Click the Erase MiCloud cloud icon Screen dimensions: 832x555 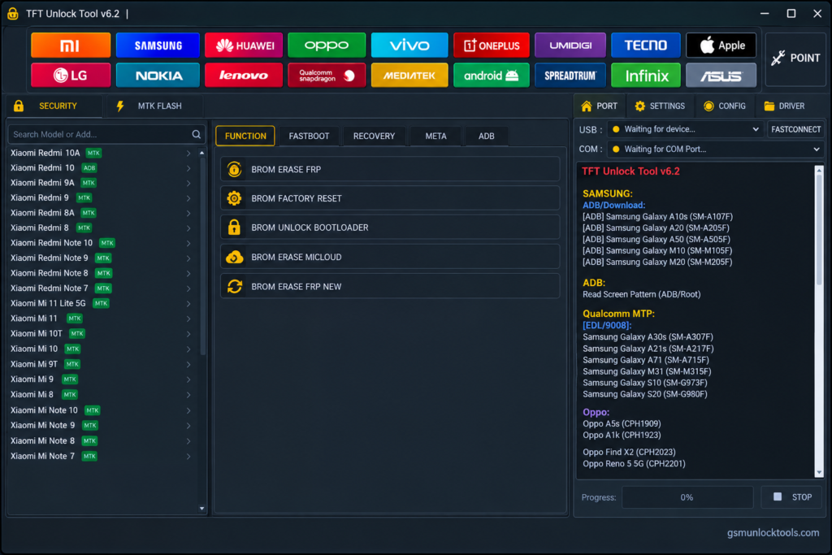234,257
